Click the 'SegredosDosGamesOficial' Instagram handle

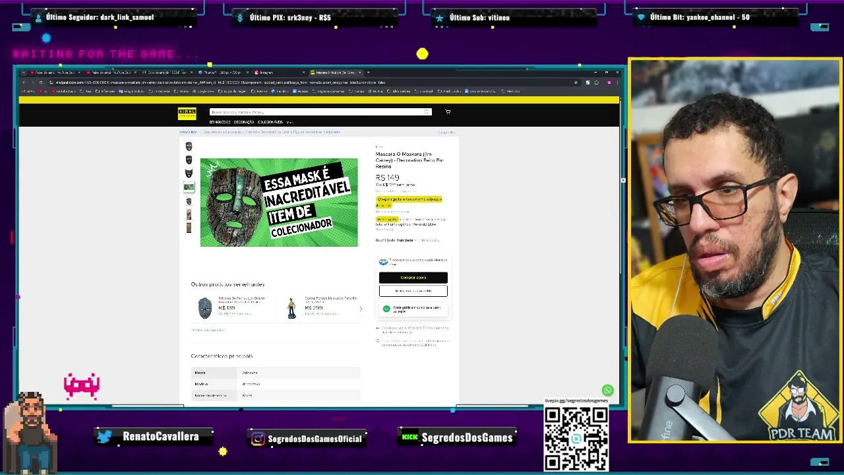(315, 439)
